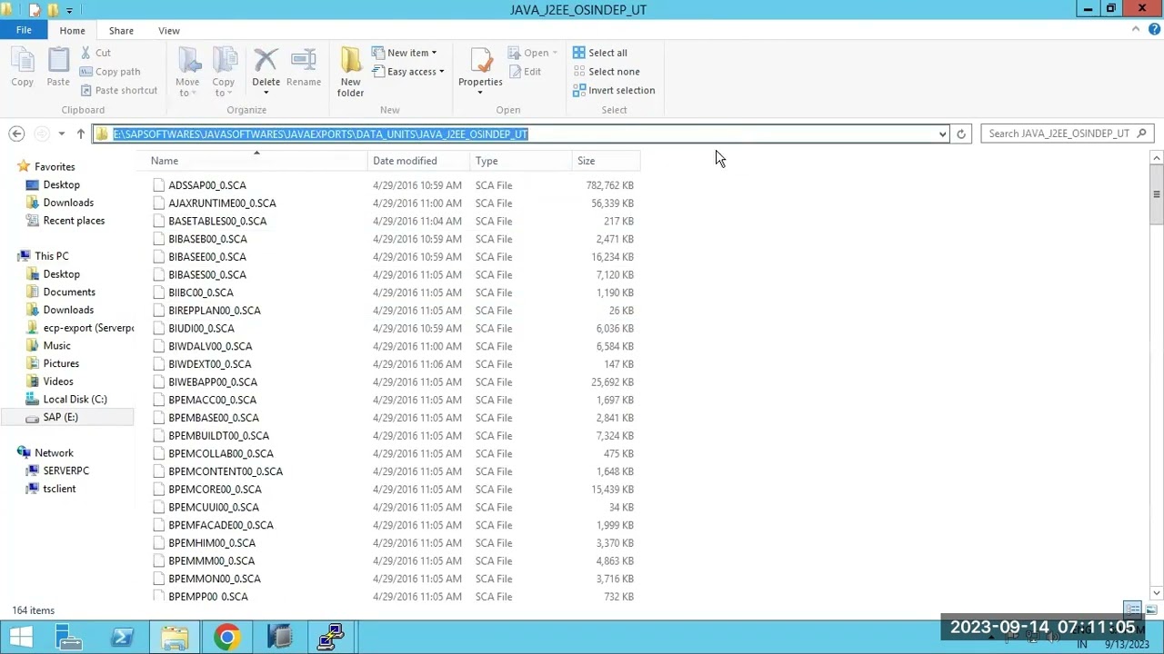This screenshot has height=654, width=1164.
Task: Create a New folder
Action: (350, 73)
